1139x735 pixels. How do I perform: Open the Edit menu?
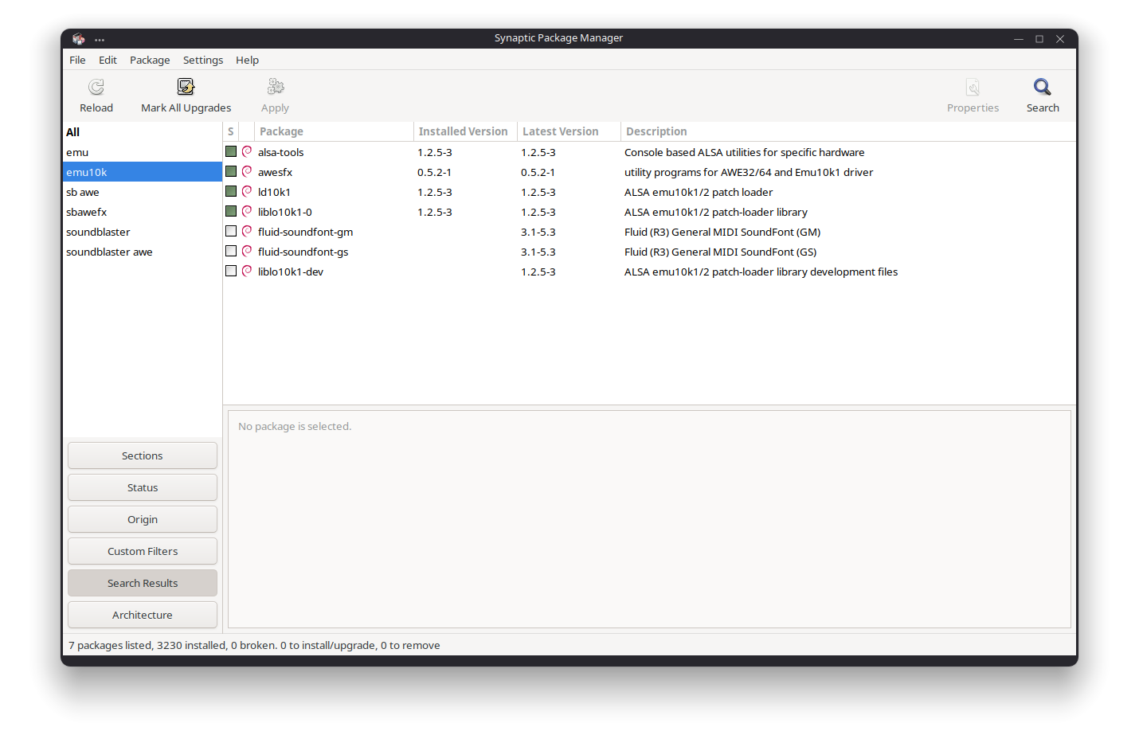[108, 60]
